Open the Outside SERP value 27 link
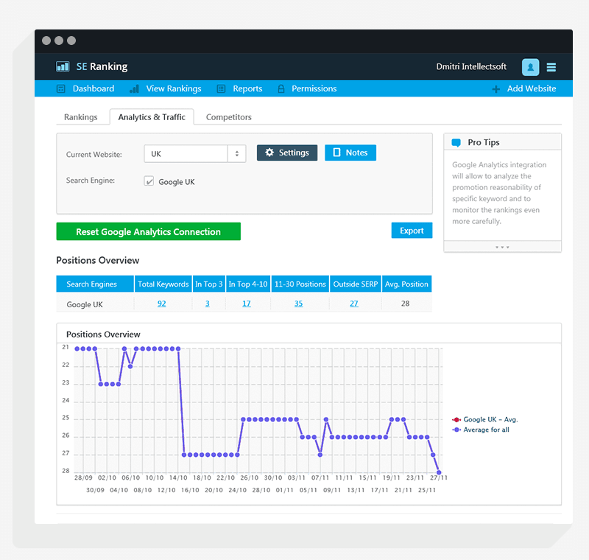This screenshot has height=560, width=589. click(354, 304)
